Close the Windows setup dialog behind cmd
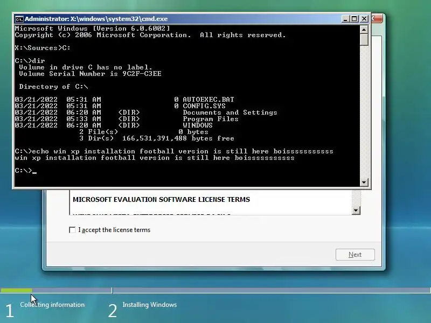 click(x=378, y=19)
